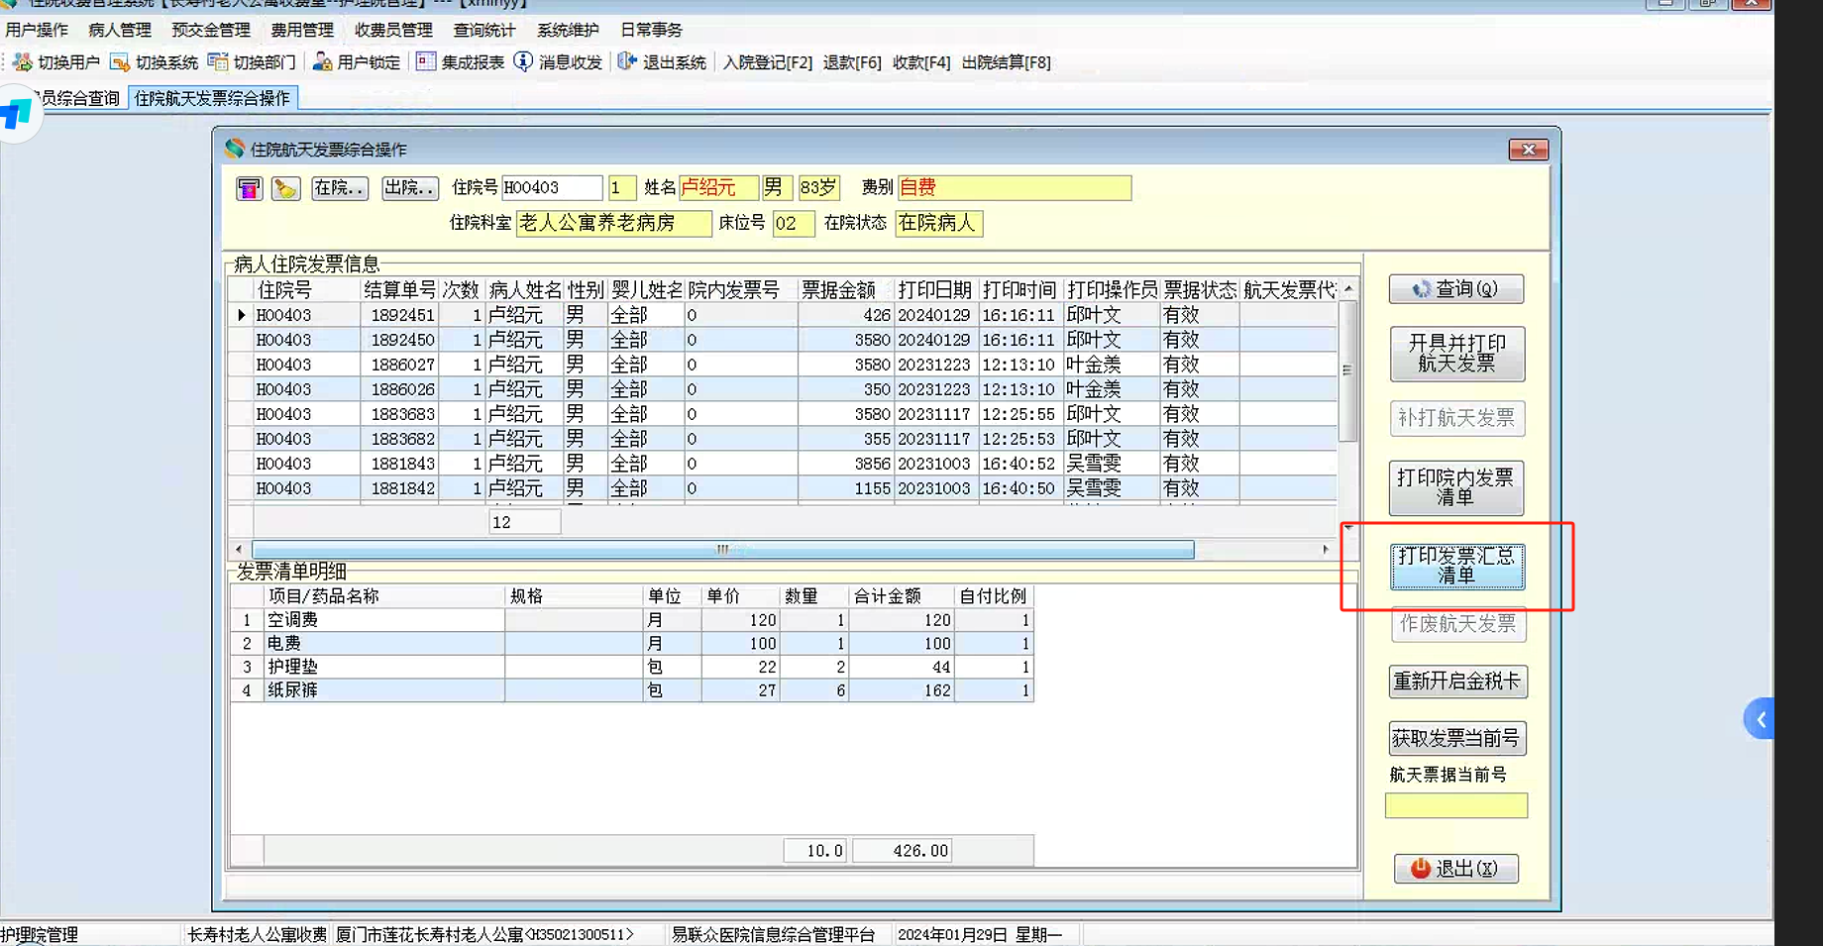Image resolution: width=1823 pixels, height=946 pixels.
Task: Select invoice row with 结算单号 1881842
Action: (783, 488)
